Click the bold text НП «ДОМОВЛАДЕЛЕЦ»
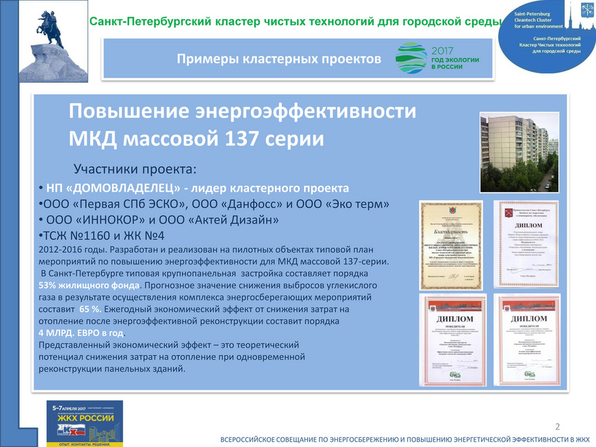 point(113,188)
